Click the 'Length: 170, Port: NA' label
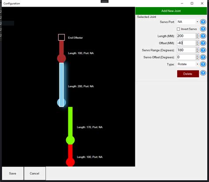This screenshot has width=209, height=182. pyautogui.click(x=90, y=127)
